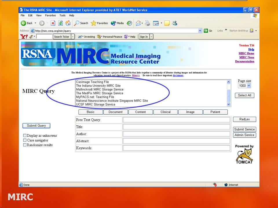Open the Media toolbar button
The image size is (278, 208).
tap(117, 23)
